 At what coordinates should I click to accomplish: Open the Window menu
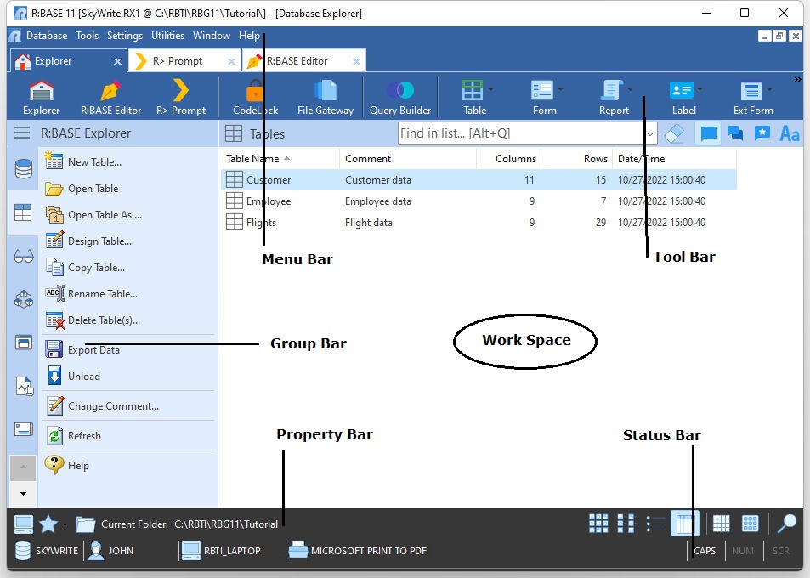(212, 36)
